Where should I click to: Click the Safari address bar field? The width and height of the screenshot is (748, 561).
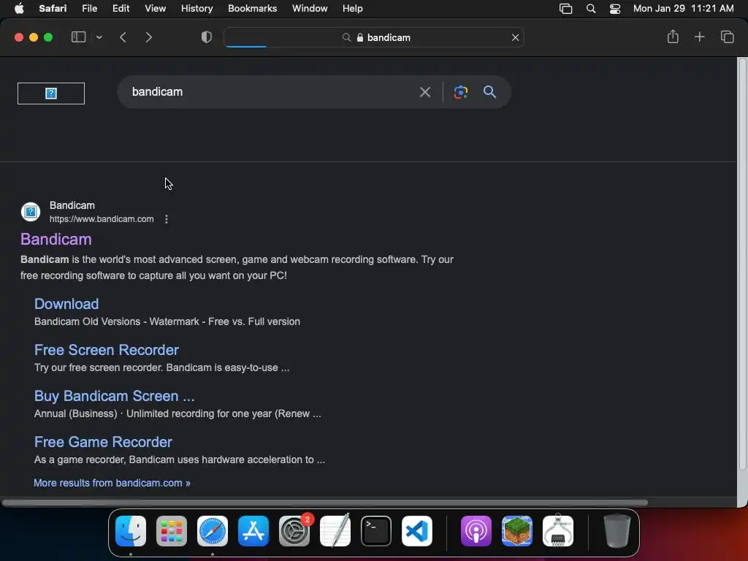click(374, 37)
